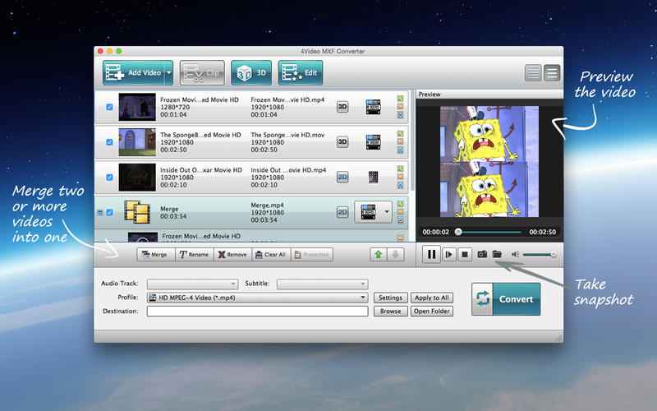Move item up with green arrow
This screenshot has width=657, height=411.
[379, 255]
